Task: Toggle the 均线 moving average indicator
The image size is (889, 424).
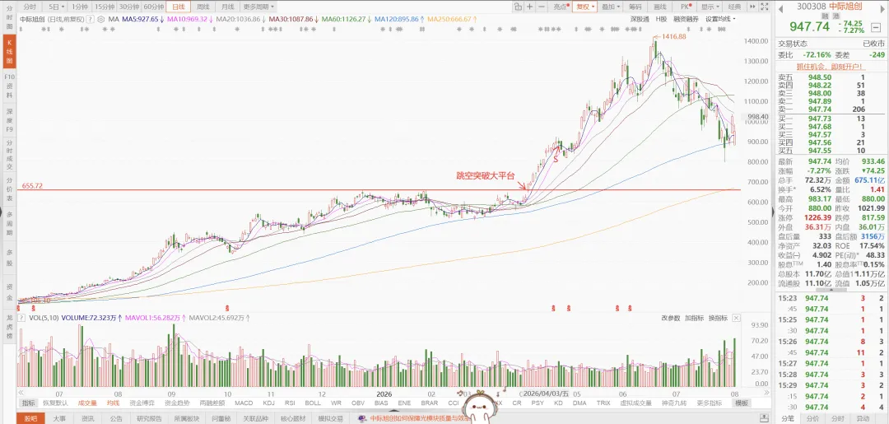Action: click(x=114, y=403)
